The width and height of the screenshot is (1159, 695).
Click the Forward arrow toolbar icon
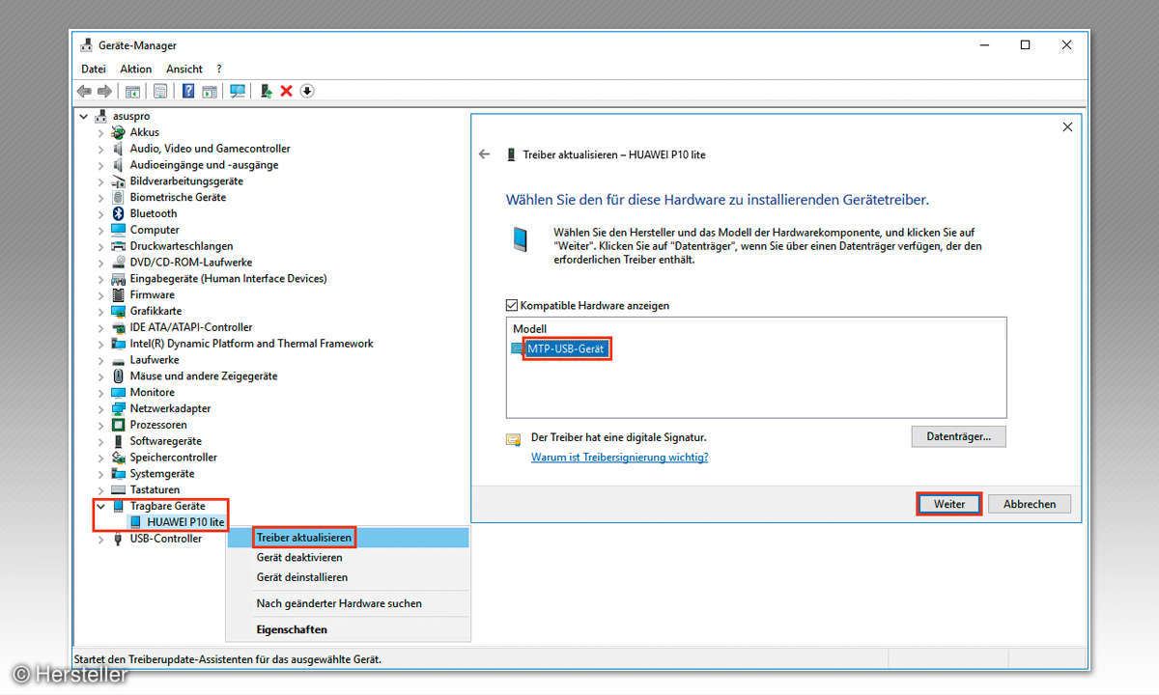click(x=104, y=91)
